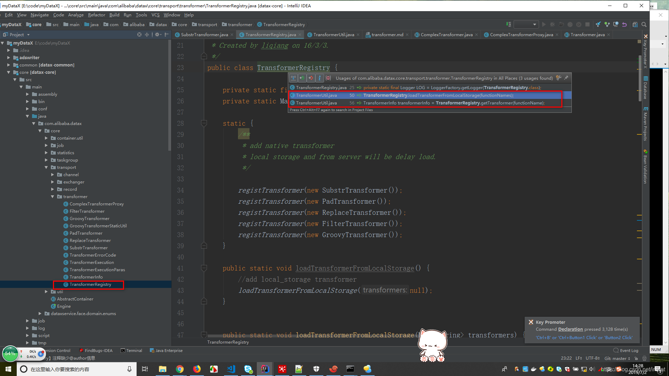Open the Project panel gear settings

158,34
